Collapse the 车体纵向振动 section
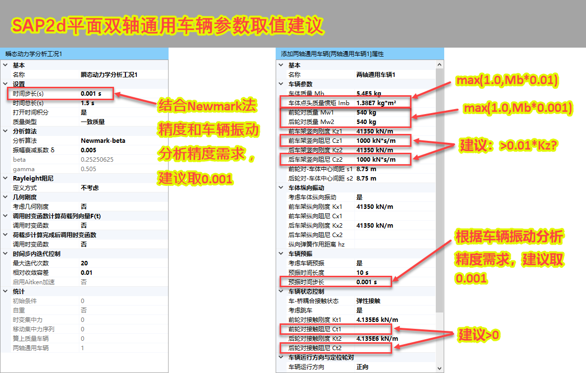Viewport: 586px width, 373px height. (x=281, y=187)
